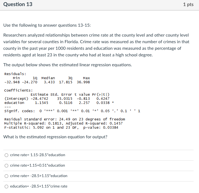Click the '(Intercept)' row label
The image size is (199, 193).
coord(16,99)
